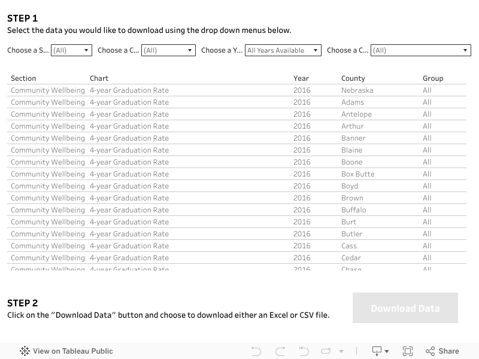The image size is (479, 359).
Task: Click the County column header
Action: tap(353, 78)
